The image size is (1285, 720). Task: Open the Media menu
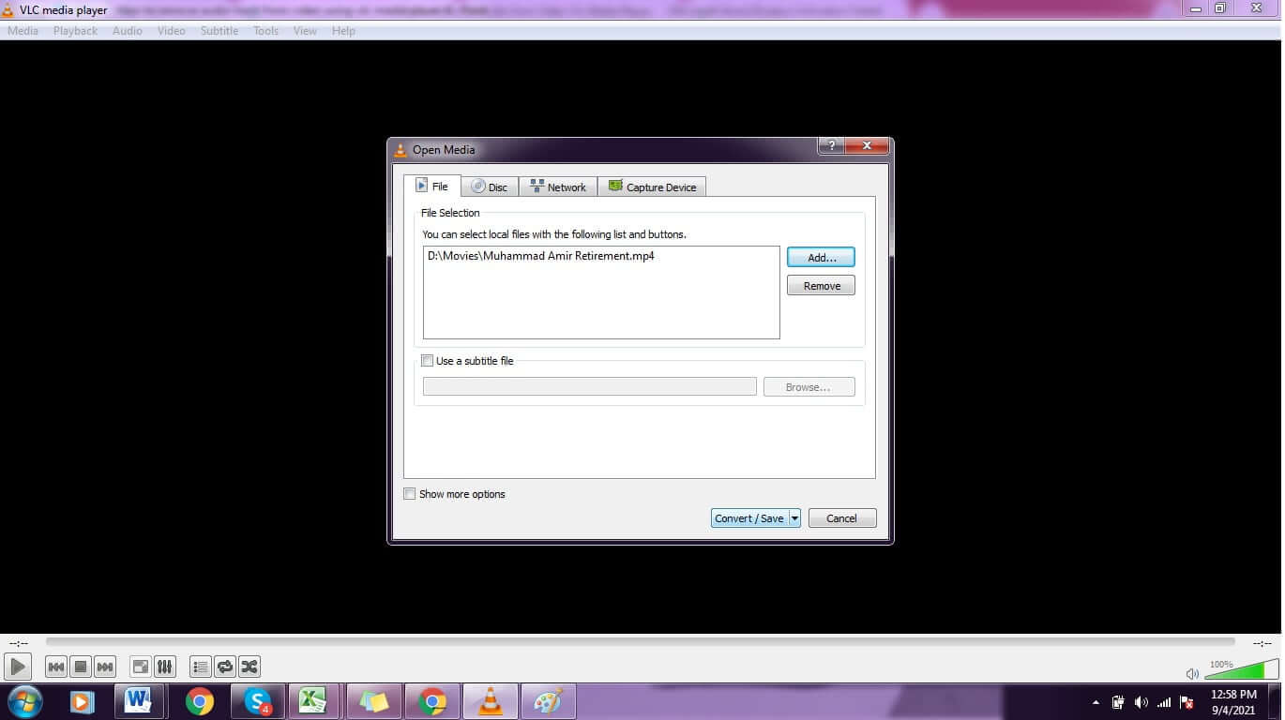(x=23, y=31)
